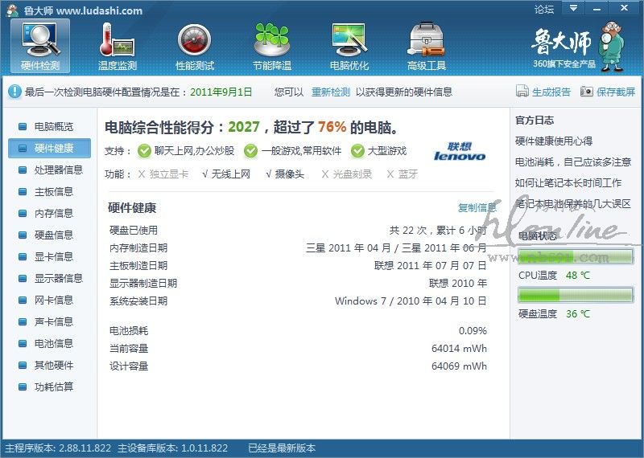Click the 主板制造日期 row value

[x=430, y=266]
